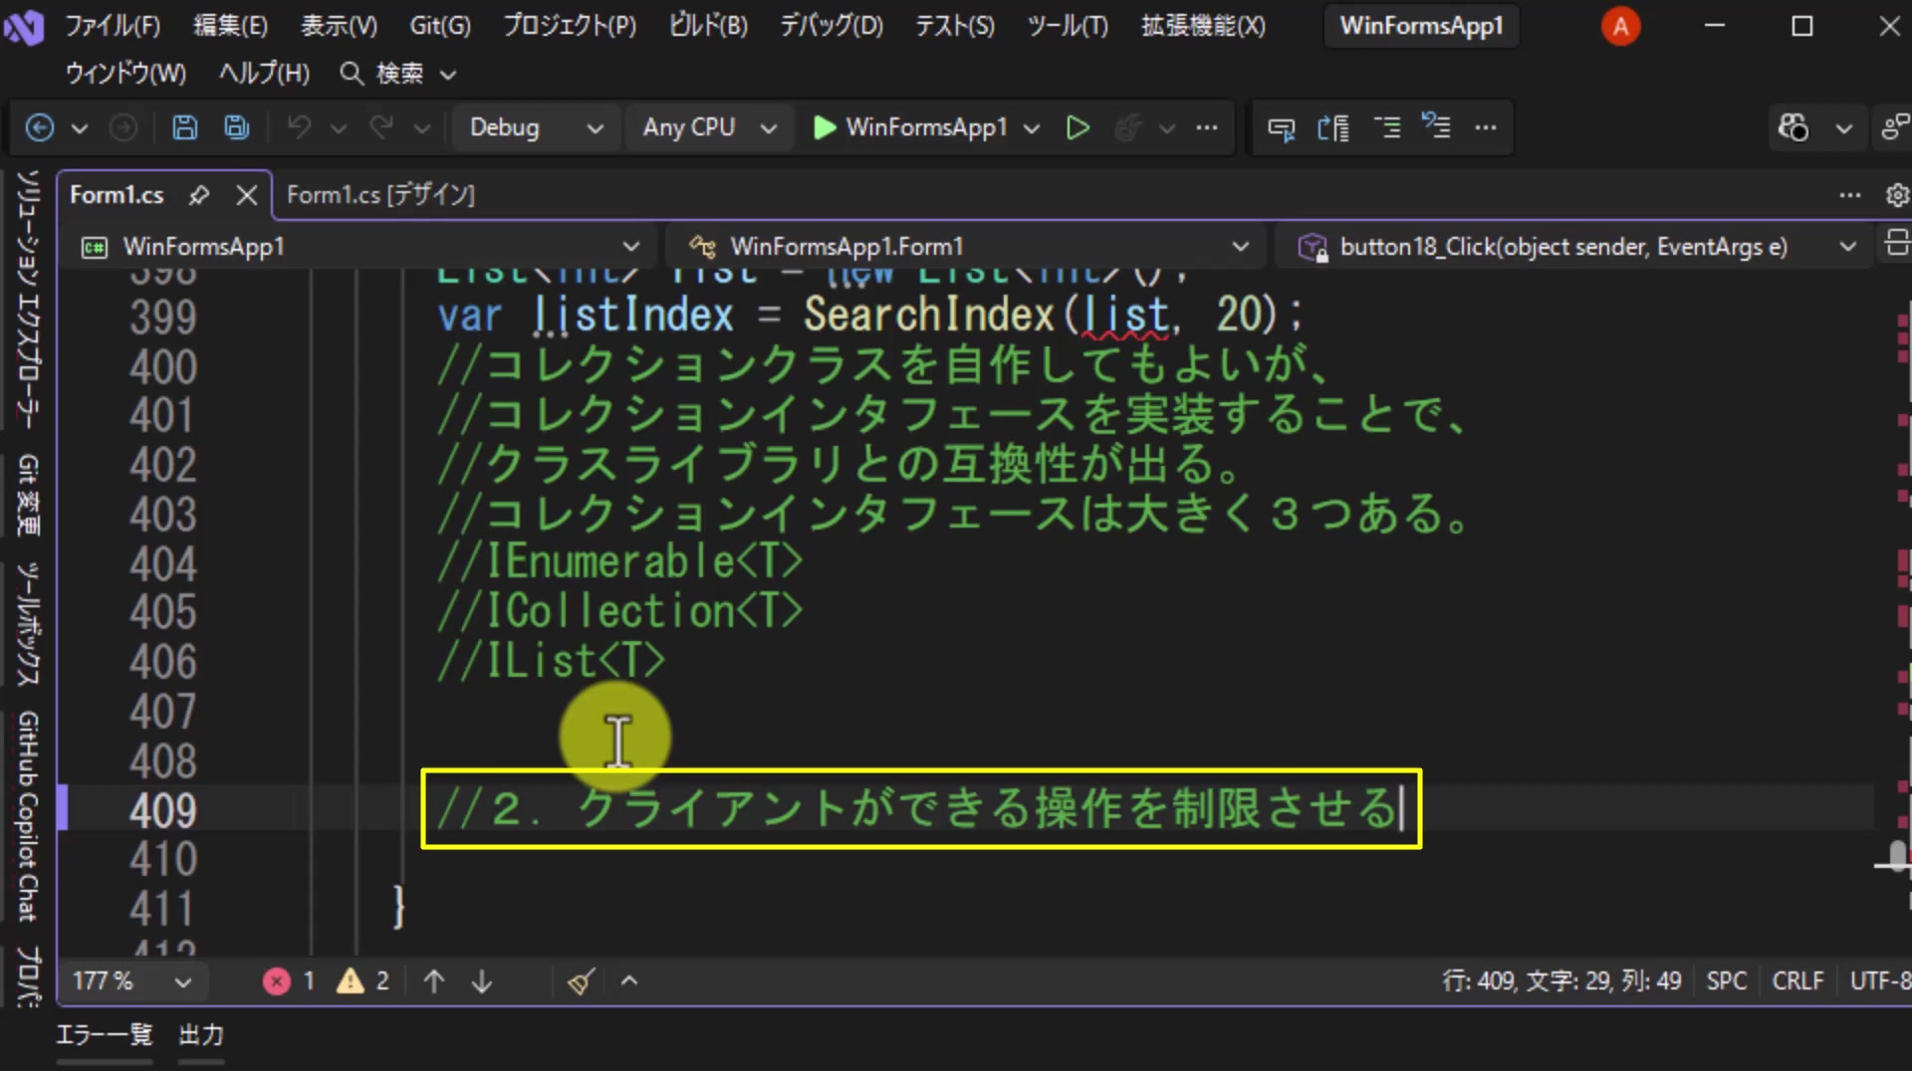The height and width of the screenshot is (1071, 1912).
Task: Open the undo history dropdown arrow
Action: [x=339, y=128]
